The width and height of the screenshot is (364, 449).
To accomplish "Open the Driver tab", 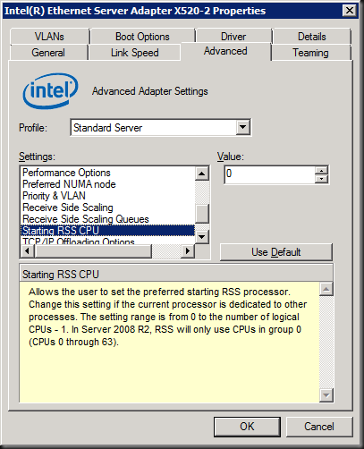I will coord(233,37).
